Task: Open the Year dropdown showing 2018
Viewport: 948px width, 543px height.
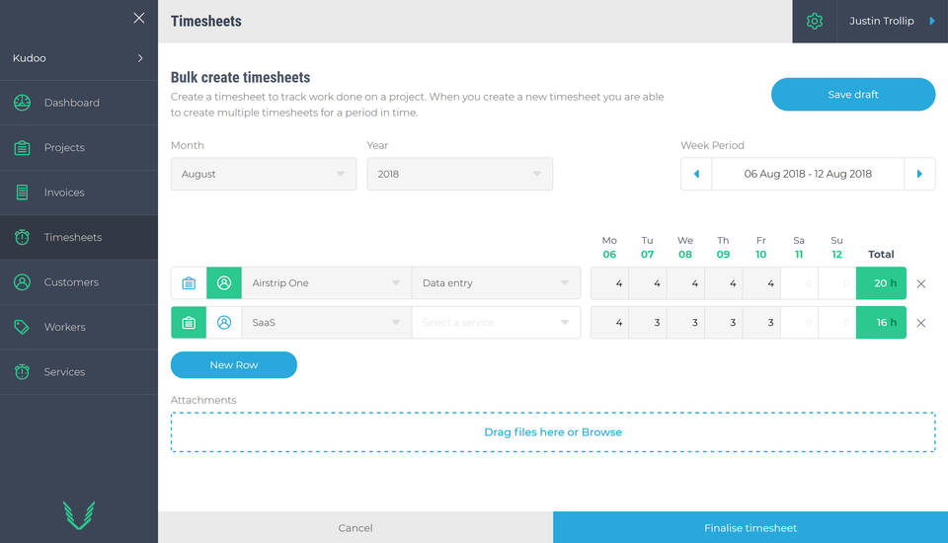Action: (x=459, y=174)
